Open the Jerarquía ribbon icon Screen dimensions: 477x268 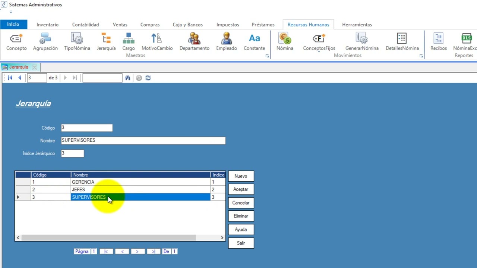[106, 42]
